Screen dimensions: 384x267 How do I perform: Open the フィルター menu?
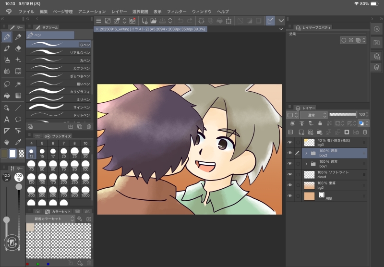click(176, 11)
